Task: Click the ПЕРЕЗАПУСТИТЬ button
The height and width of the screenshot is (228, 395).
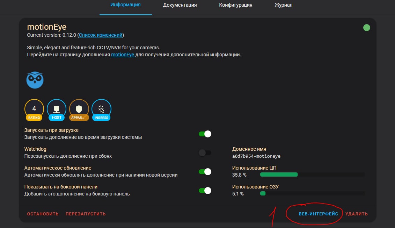Action: tap(86, 214)
